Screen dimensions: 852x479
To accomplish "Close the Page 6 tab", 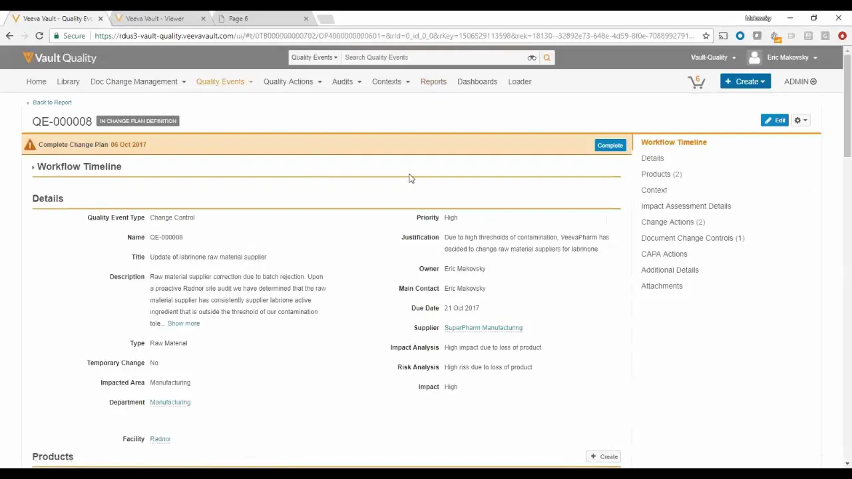I will 306,19.
